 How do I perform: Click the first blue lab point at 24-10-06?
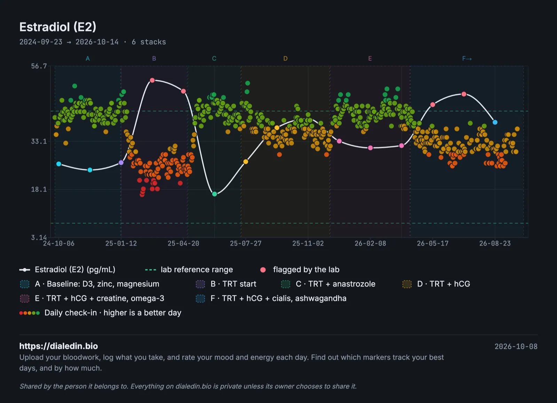(x=59, y=164)
